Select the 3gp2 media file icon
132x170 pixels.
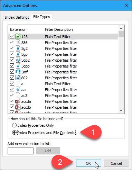click(x=18, y=60)
